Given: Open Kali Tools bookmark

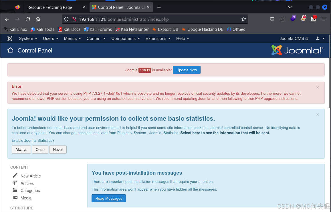Looking at the screenshot, I should (42, 29).
